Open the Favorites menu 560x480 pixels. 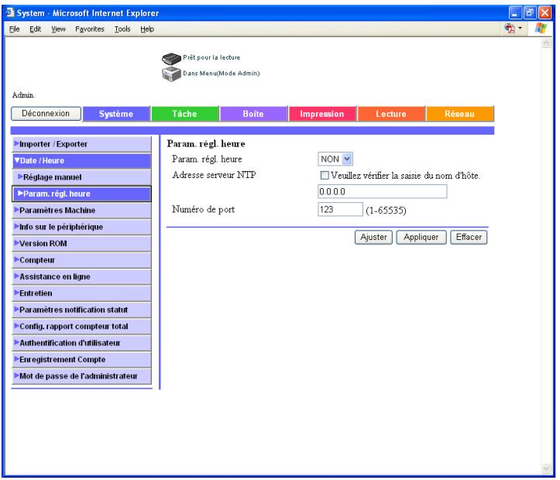point(90,29)
